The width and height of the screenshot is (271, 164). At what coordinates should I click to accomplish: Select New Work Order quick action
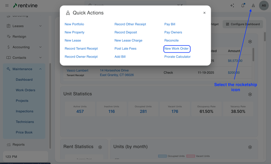tap(176, 49)
